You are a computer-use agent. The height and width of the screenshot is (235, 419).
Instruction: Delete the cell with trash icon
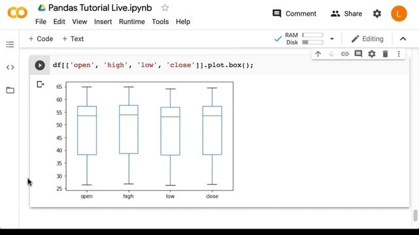[385, 54]
